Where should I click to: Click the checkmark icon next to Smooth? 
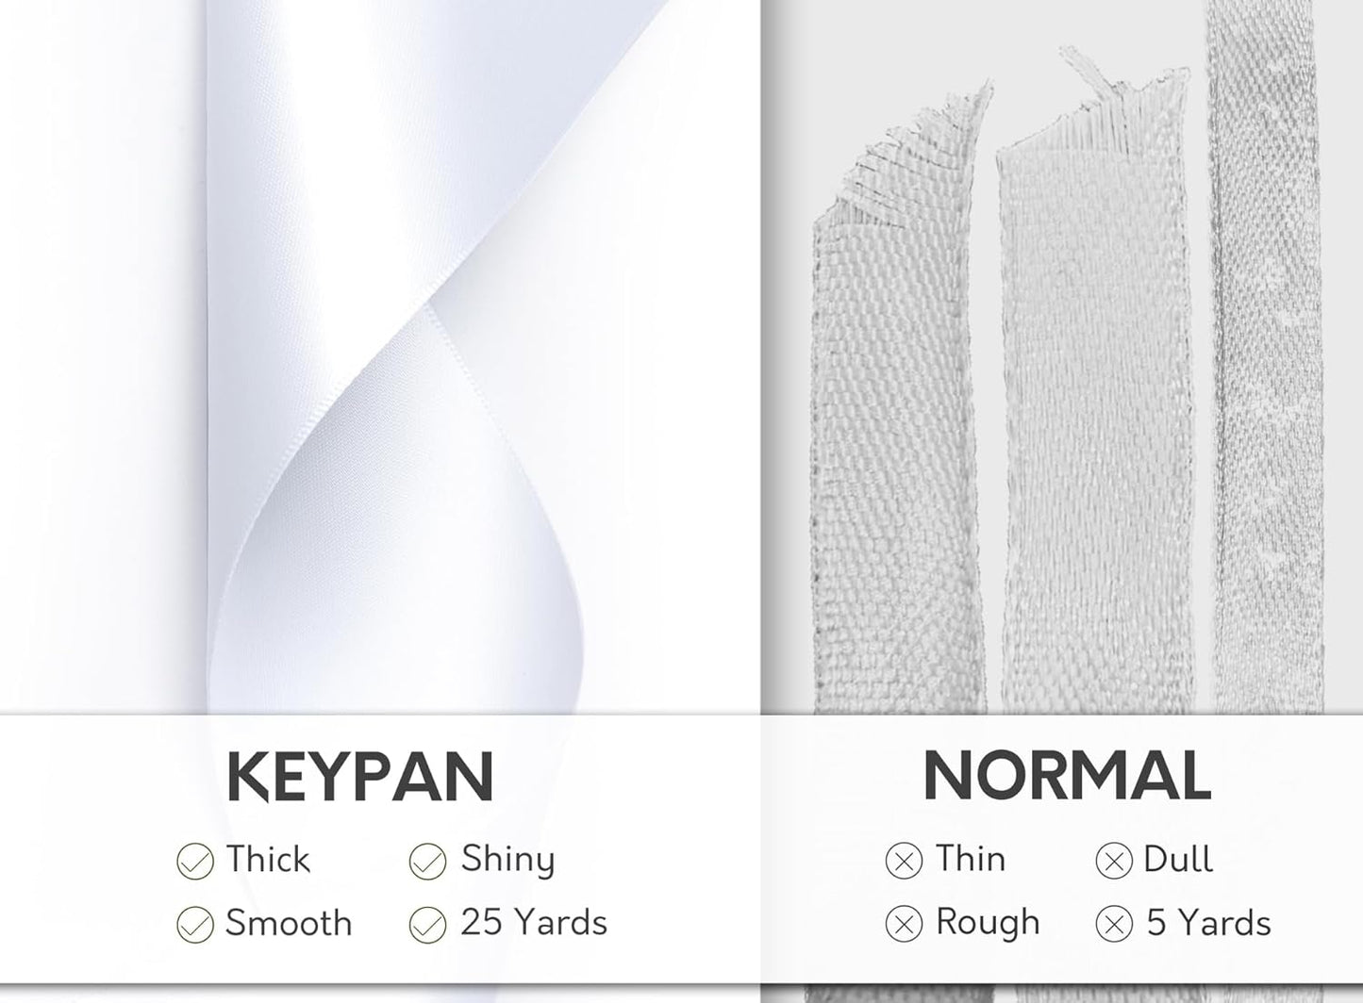(195, 924)
